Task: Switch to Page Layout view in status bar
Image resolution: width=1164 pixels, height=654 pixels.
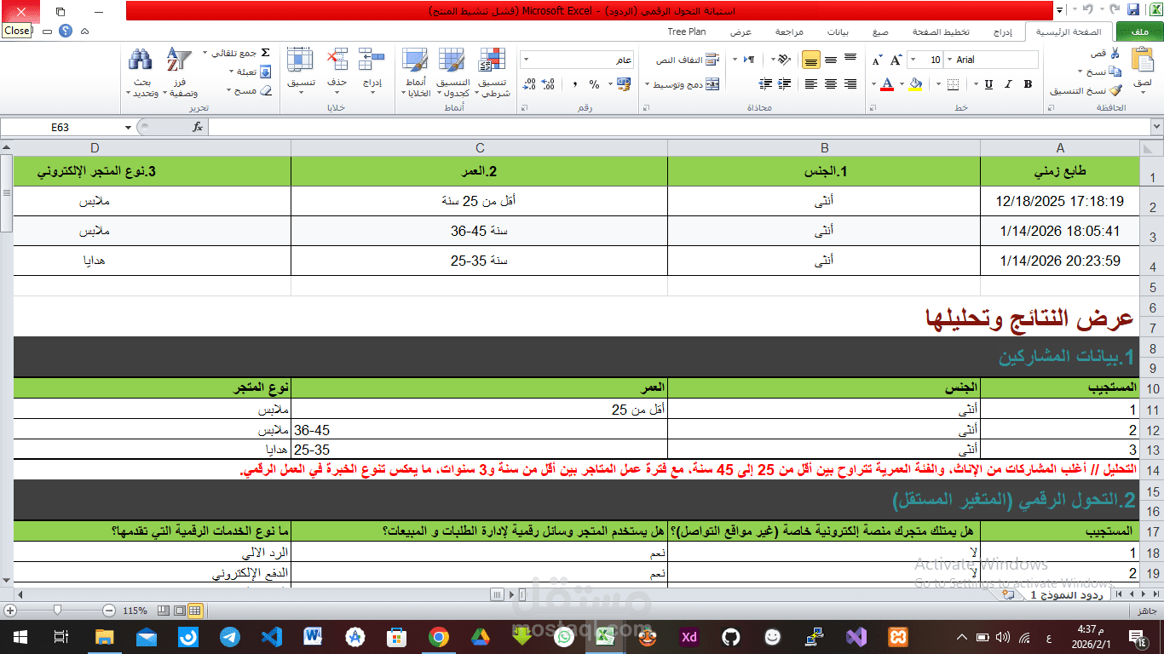Action: pyautogui.click(x=179, y=611)
